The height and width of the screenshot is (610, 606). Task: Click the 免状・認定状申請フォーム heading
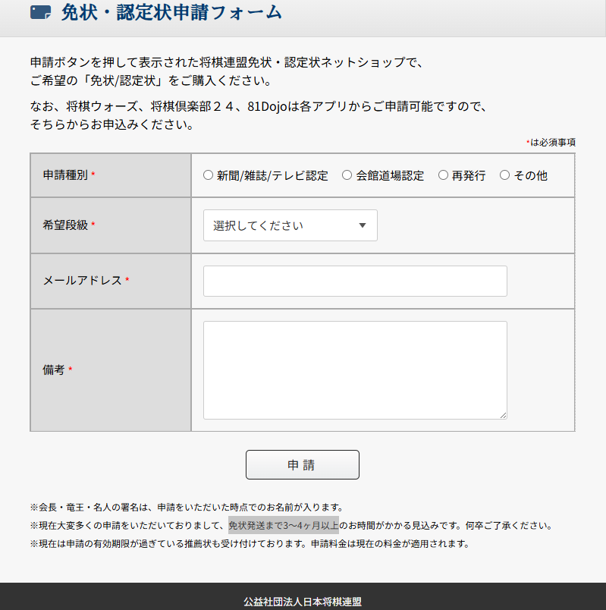[x=171, y=12]
